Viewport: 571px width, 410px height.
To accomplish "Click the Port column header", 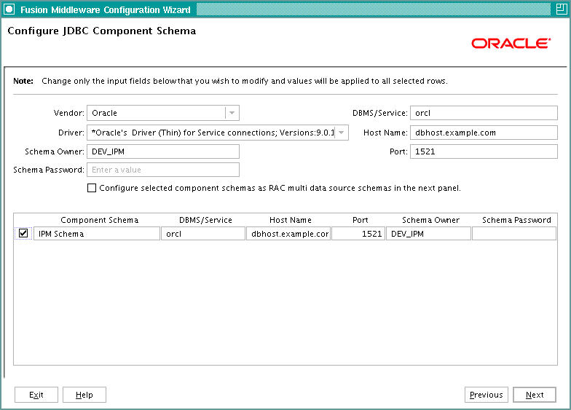I will [x=360, y=220].
